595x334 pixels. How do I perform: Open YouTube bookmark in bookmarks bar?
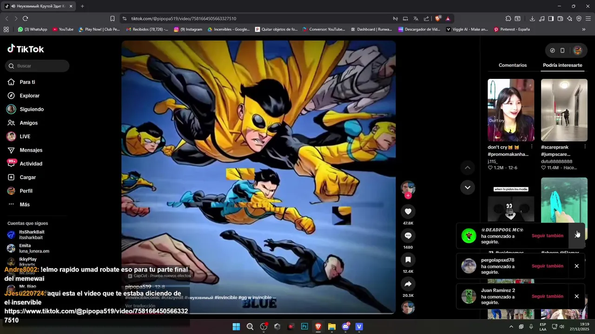click(x=63, y=29)
